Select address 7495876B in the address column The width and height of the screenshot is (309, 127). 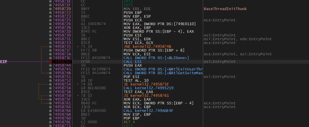[x=62, y=114]
